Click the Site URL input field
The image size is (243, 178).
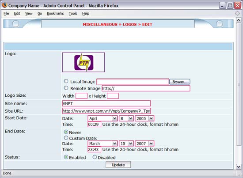(x=106, y=111)
